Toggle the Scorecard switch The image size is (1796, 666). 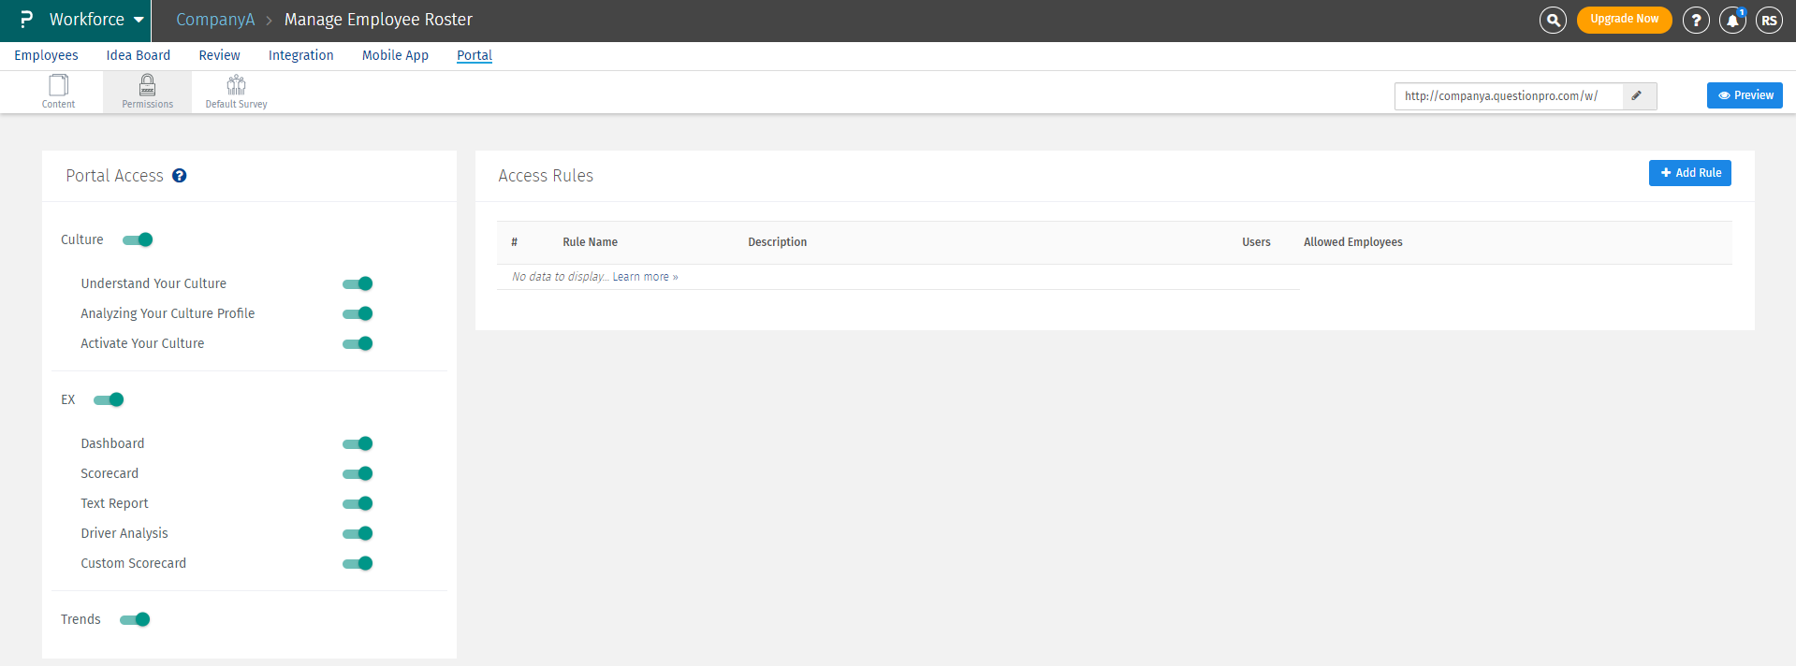(x=358, y=473)
